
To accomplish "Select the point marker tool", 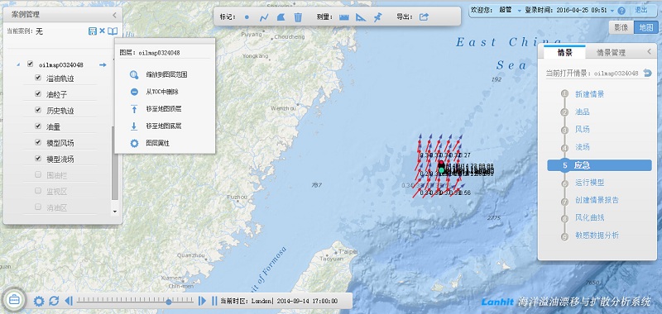I will click(x=247, y=17).
